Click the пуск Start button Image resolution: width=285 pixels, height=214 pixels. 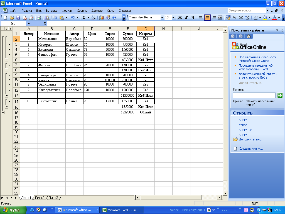coord(13,210)
